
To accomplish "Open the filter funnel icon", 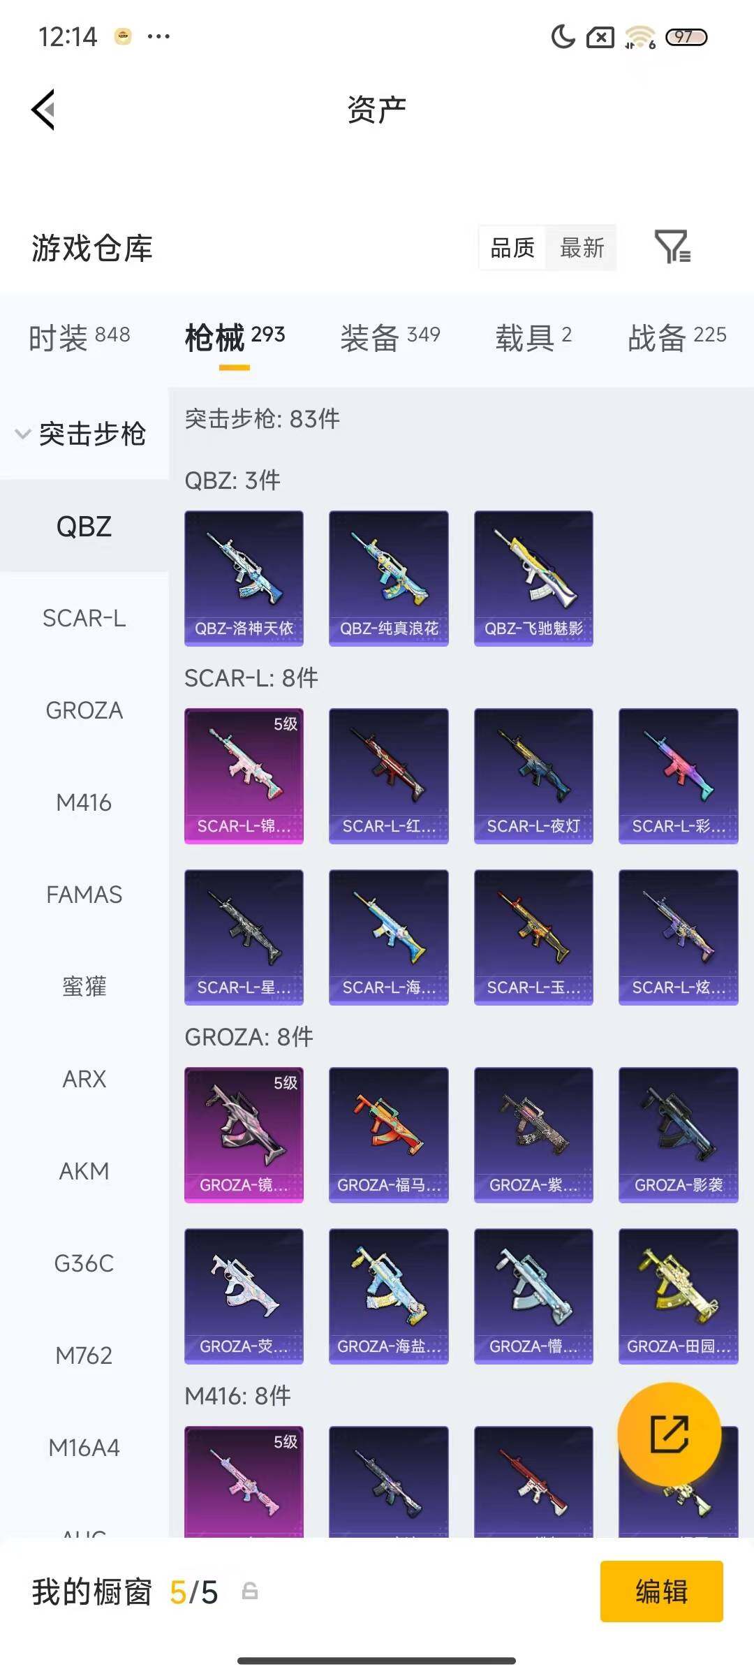I will [672, 247].
